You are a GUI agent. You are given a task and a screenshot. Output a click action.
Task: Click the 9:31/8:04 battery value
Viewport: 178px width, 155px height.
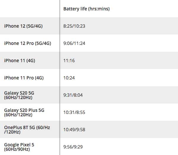coord(73,95)
